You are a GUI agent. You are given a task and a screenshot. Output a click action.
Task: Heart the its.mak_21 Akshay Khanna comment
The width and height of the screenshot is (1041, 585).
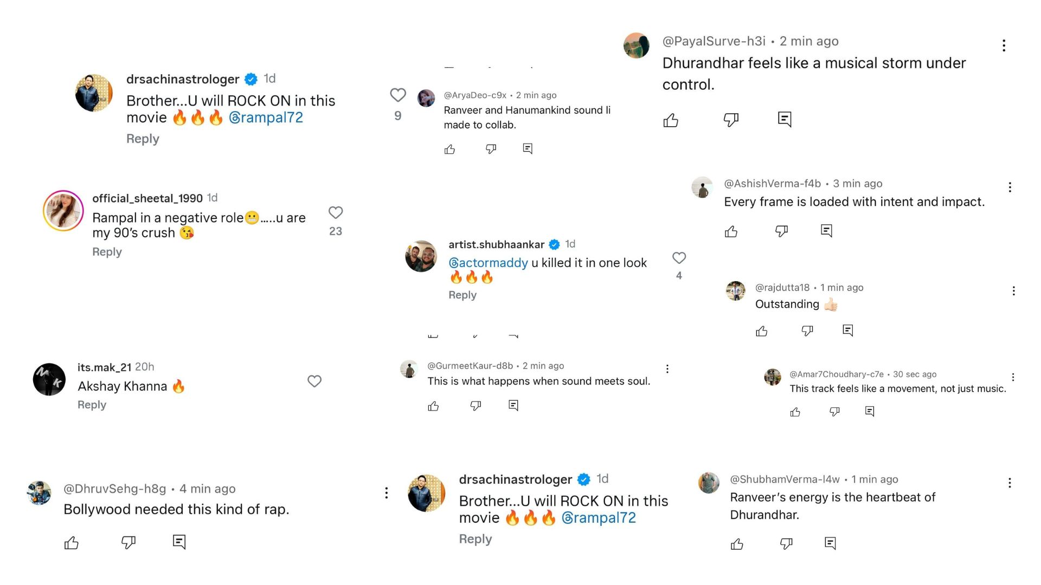click(x=314, y=381)
